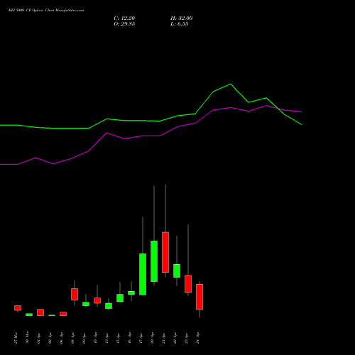Click the KEI 5800 CE Option Chart title
Image resolution: width=355 pixels, height=355 pixels.
click(46, 11)
